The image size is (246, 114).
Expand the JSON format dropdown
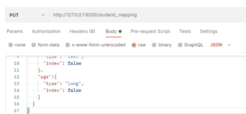[220, 45]
